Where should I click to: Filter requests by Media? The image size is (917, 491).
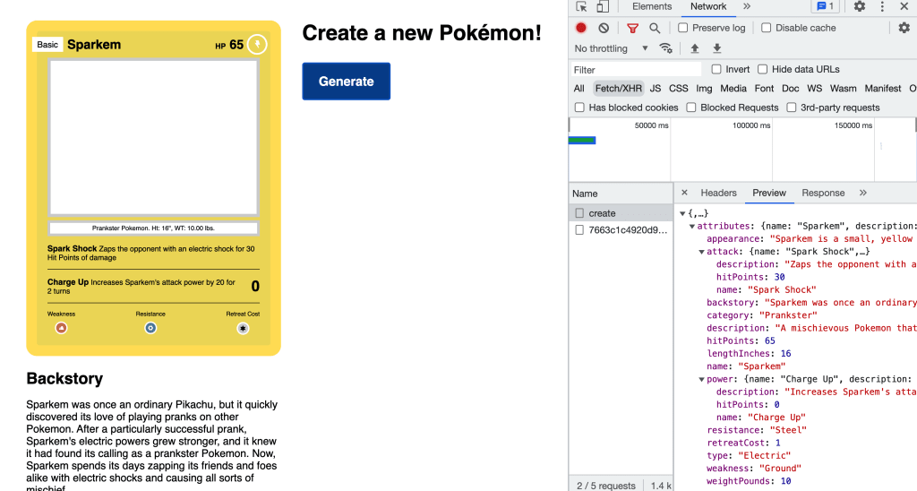(x=733, y=89)
